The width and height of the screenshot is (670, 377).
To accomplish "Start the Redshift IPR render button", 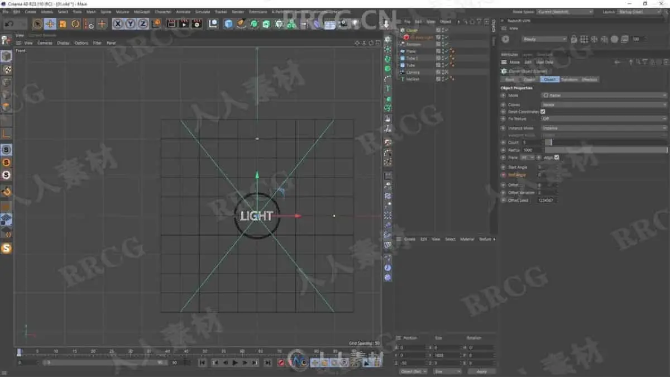I will [505, 39].
